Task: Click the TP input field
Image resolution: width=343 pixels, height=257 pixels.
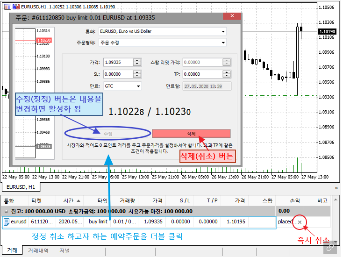Action: [203, 74]
